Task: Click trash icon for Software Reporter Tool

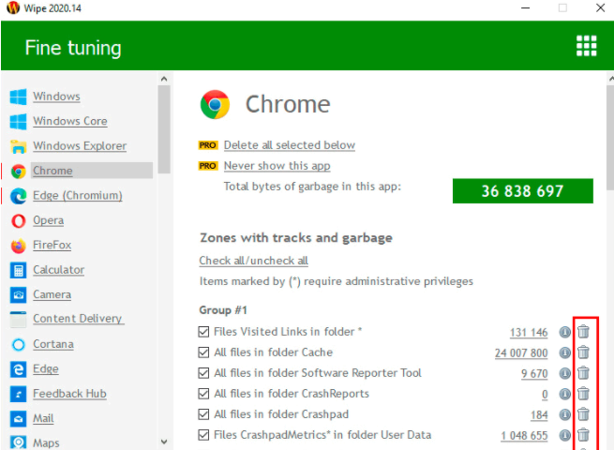Action: [583, 373]
